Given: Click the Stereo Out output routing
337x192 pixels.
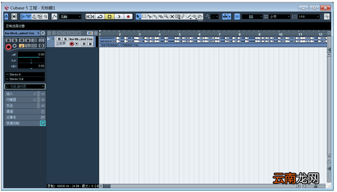Looking at the screenshot, I should 25,79.
